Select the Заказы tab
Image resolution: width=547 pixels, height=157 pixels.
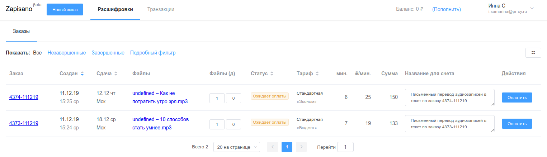[x=21, y=31]
